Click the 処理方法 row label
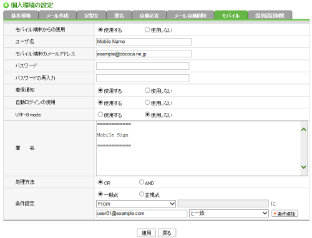This screenshot has width=312, height=238. pos(25,182)
